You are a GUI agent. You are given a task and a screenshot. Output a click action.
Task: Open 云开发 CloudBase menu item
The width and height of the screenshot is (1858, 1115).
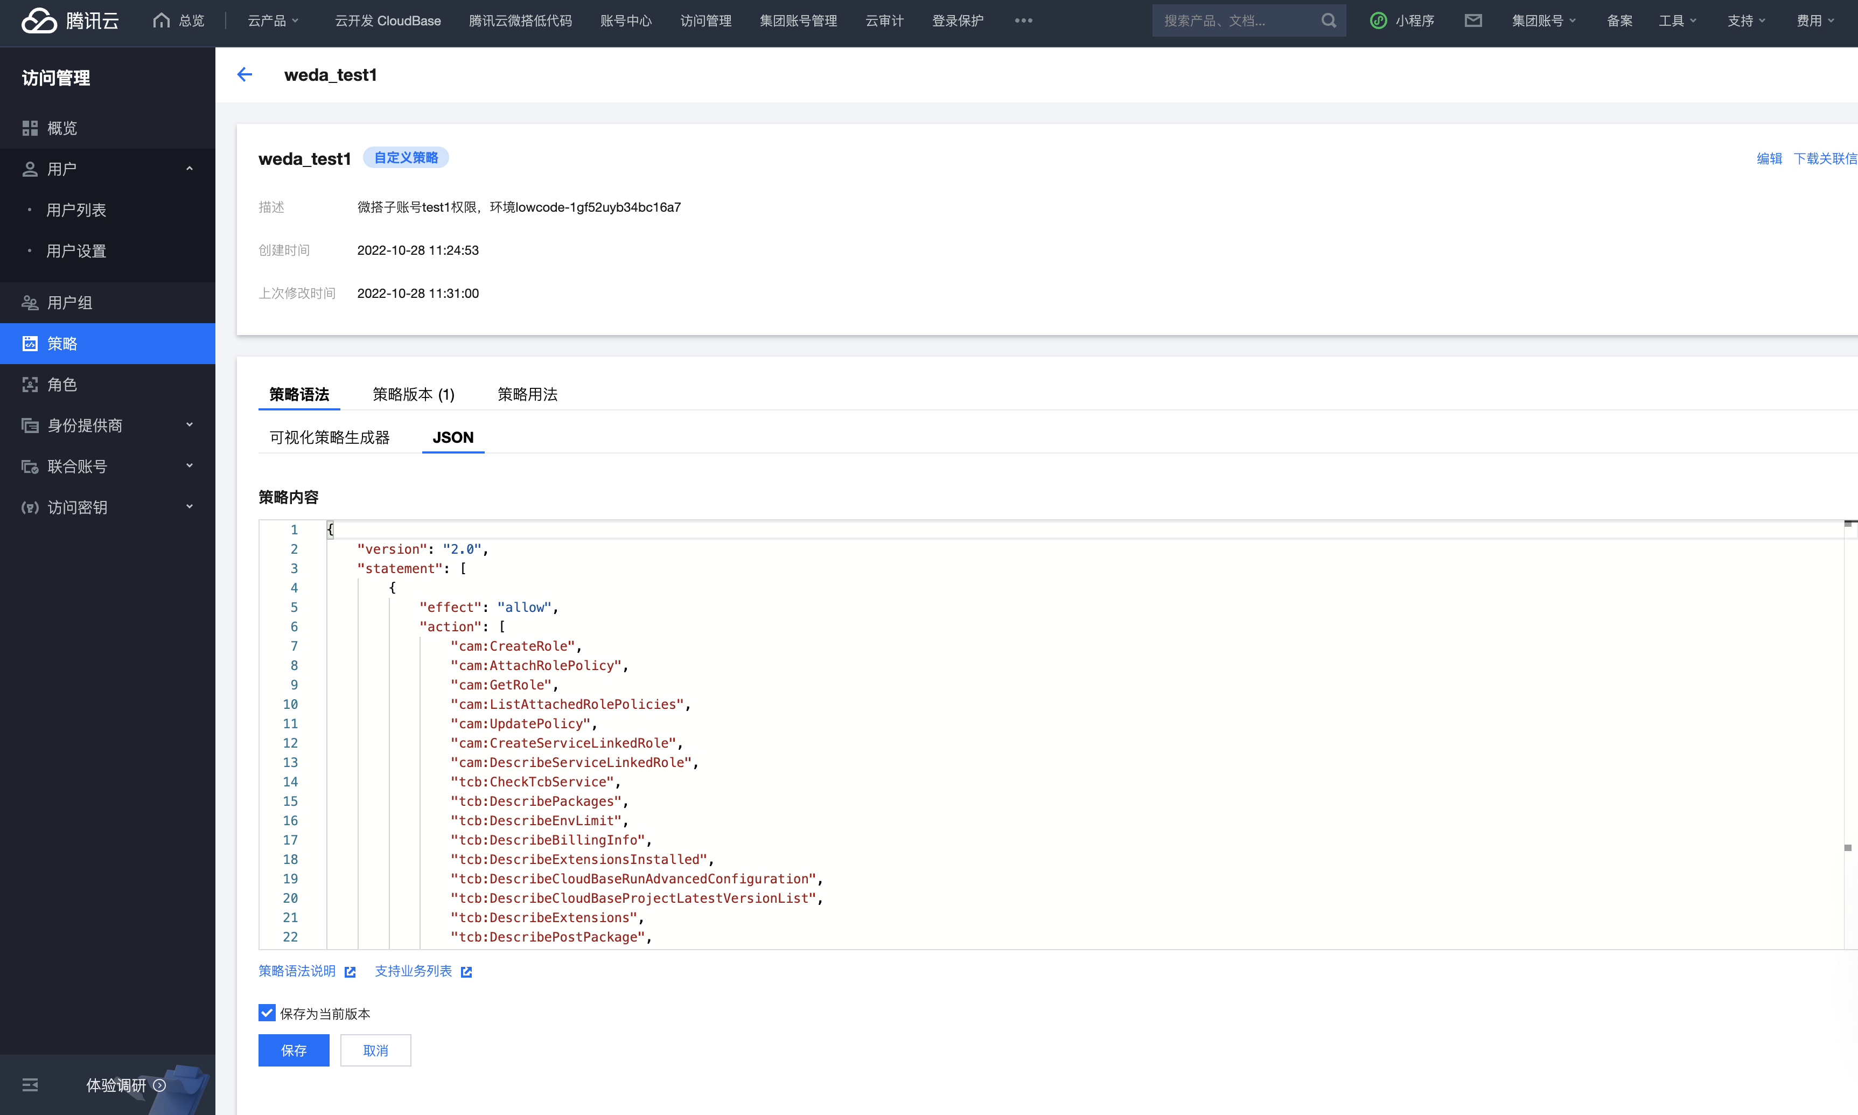[x=388, y=20]
